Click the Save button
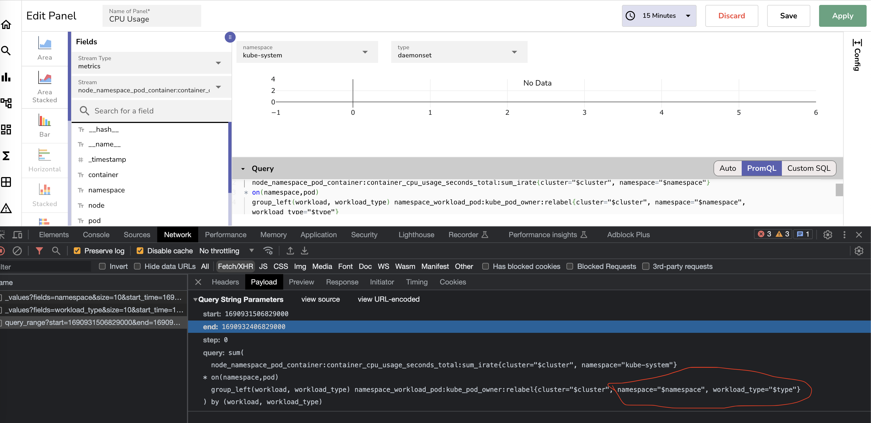This screenshot has height=423, width=871. 788,16
